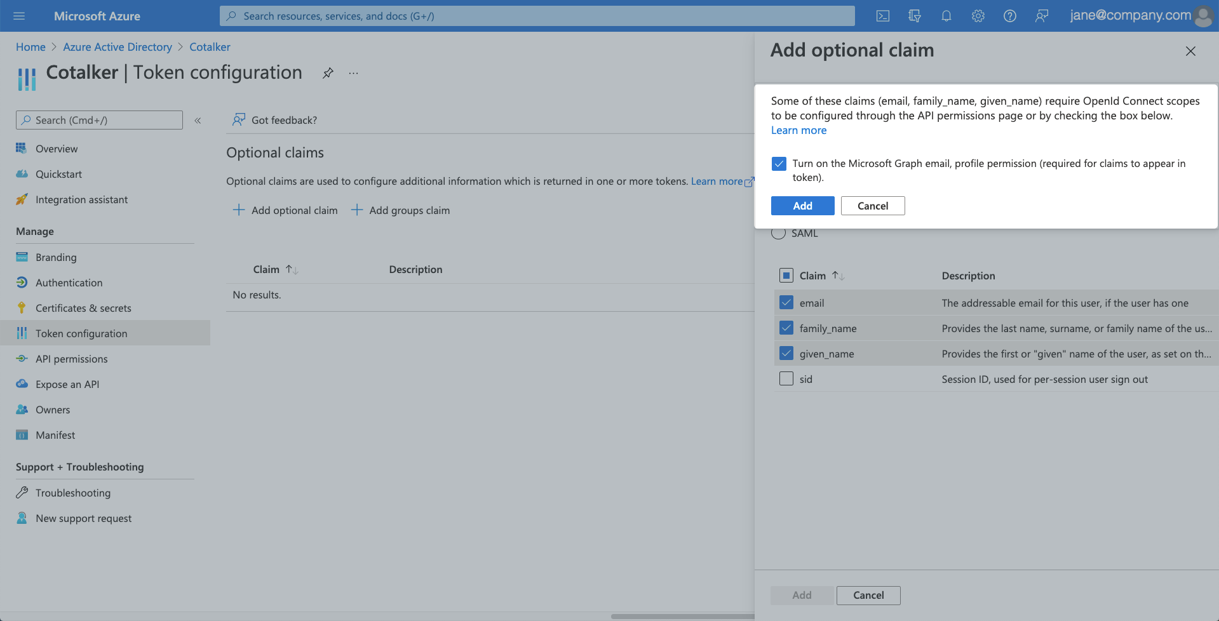Go to Azure Active Directory breadcrumb

point(118,47)
